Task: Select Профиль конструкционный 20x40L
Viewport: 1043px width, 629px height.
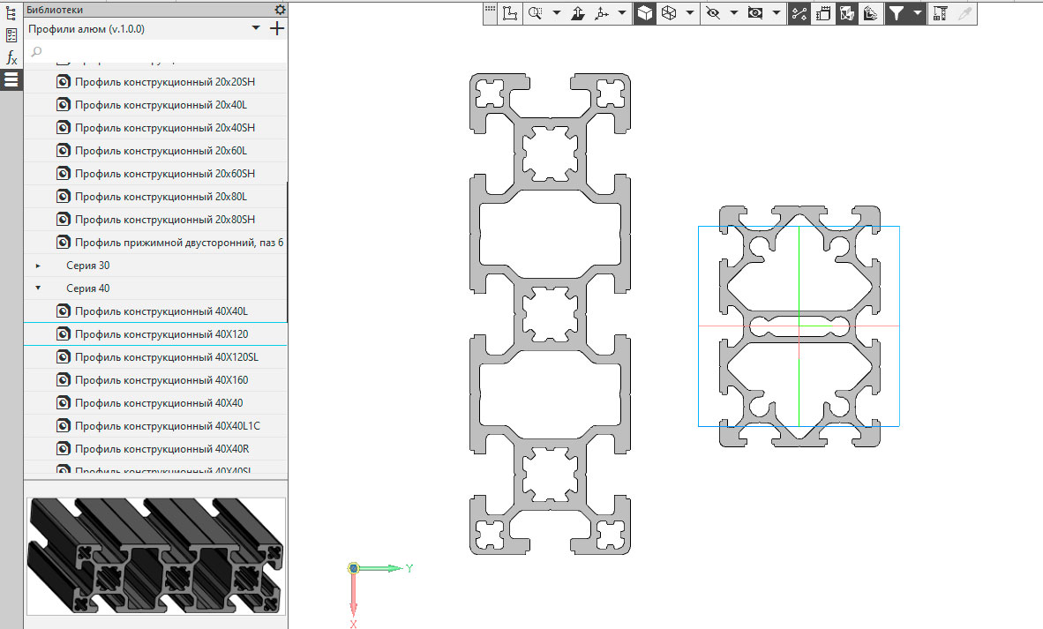Action: (161, 105)
